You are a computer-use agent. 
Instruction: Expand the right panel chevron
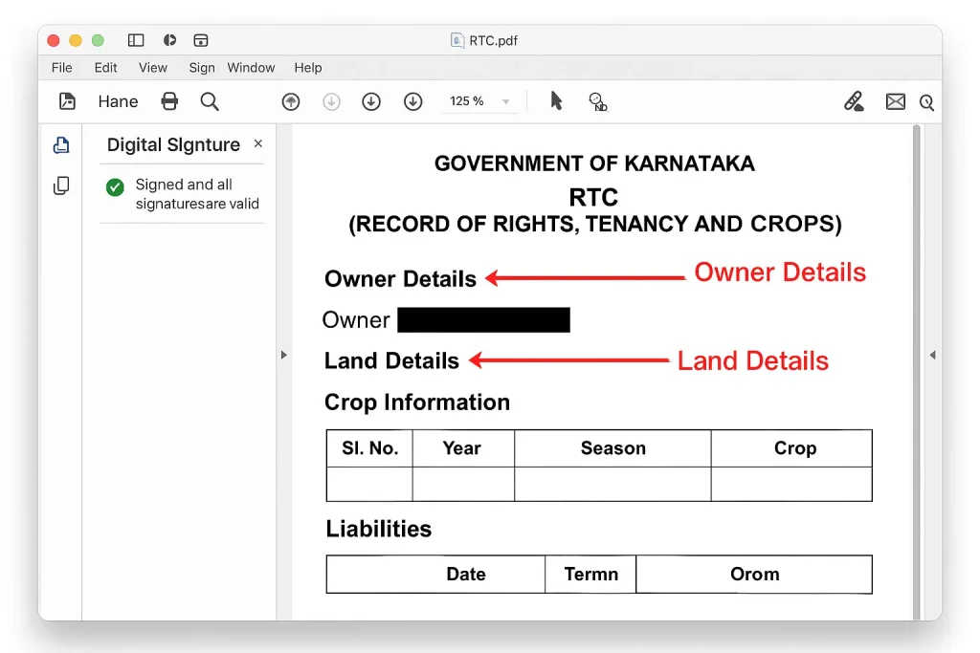pos(933,355)
